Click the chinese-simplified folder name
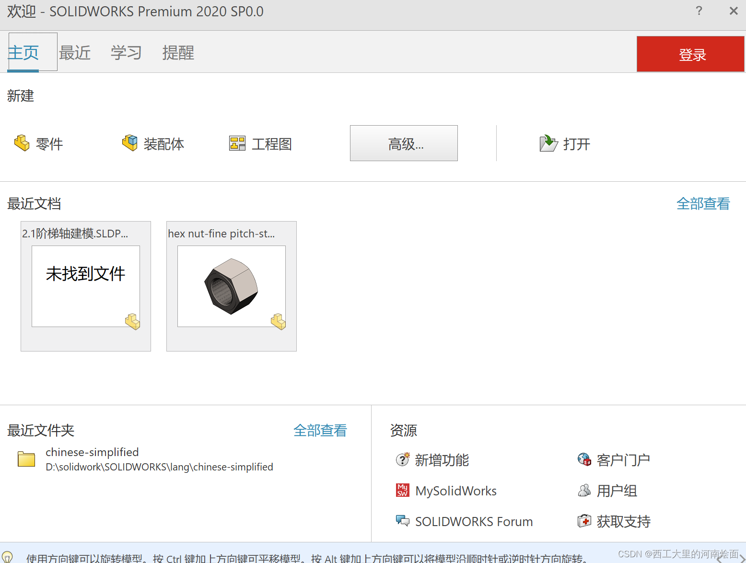 tap(92, 452)
